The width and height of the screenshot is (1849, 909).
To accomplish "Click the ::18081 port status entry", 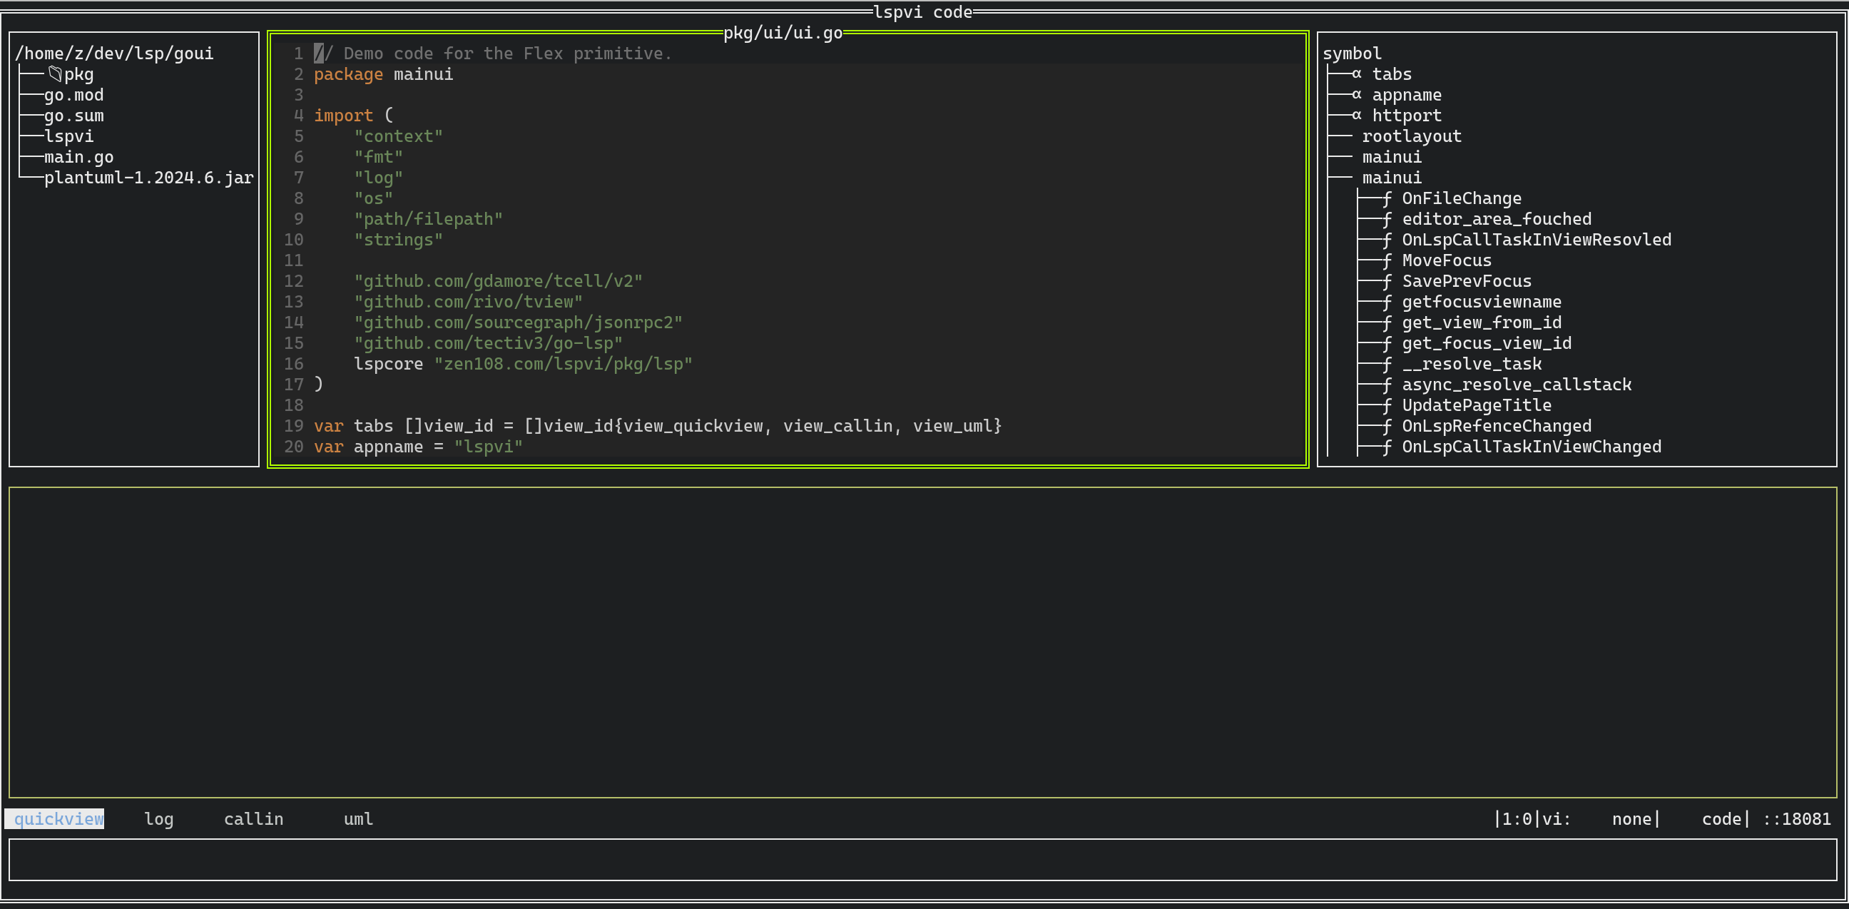I will click(1797, 818).
